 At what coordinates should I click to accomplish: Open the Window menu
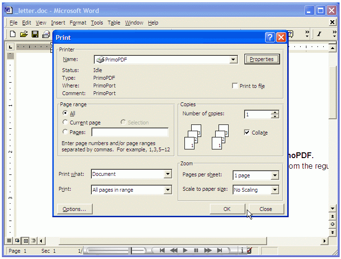(x=134, y=23)
